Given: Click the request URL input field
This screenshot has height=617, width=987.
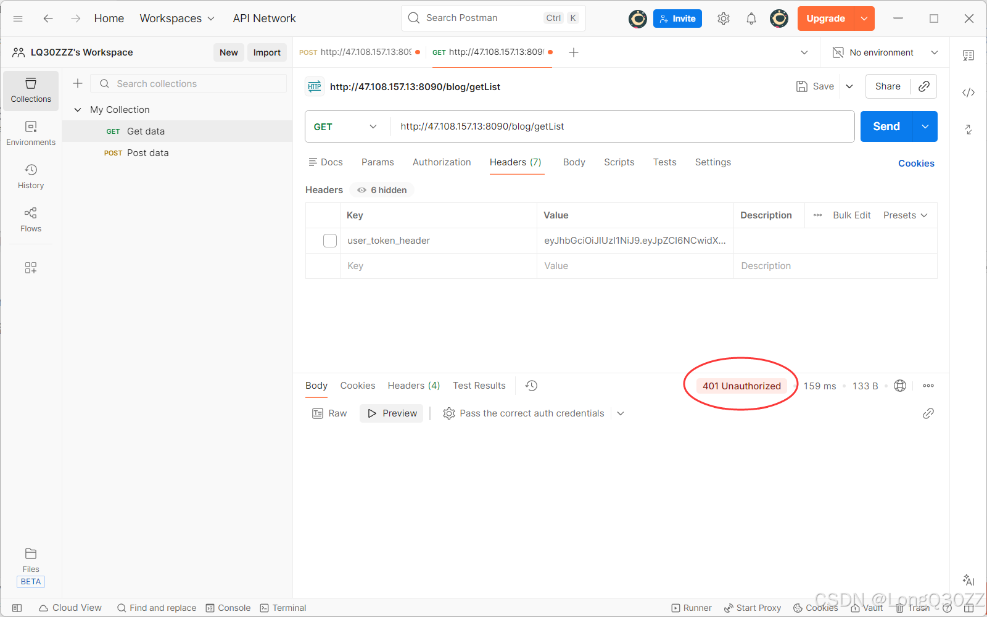Looking at the screenshot, I should pos(622,126).
